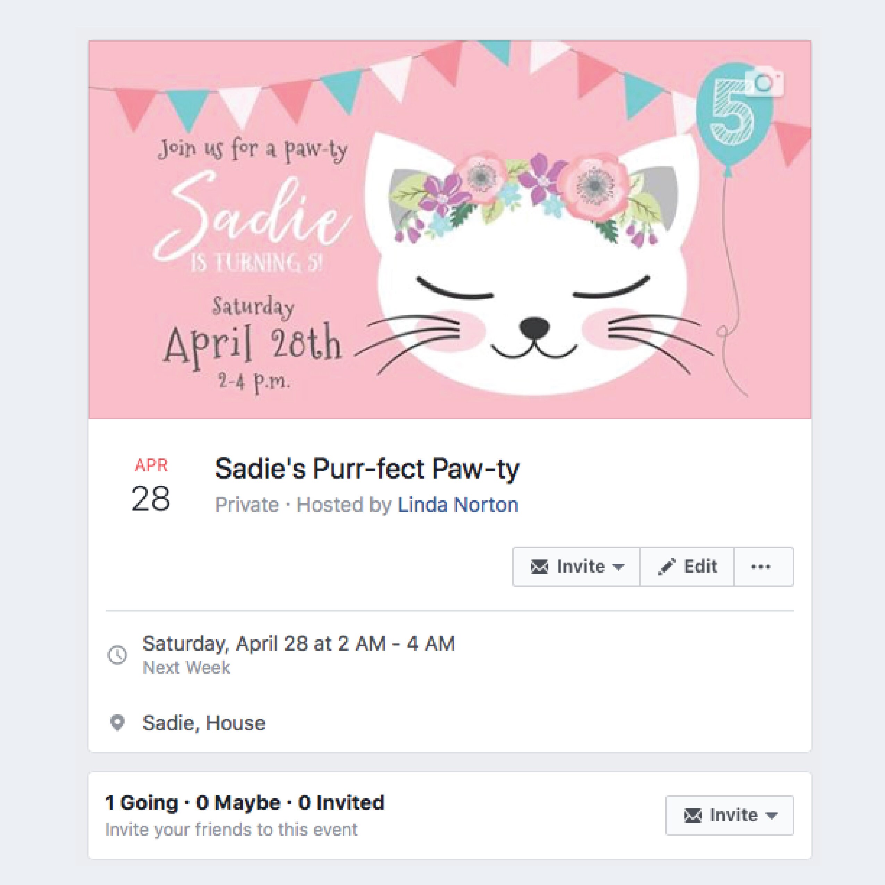The height and width of the screenshot is (885, 885).
Task: Click the Invite your friends subtitle text
Action: (x=231, y=829)
